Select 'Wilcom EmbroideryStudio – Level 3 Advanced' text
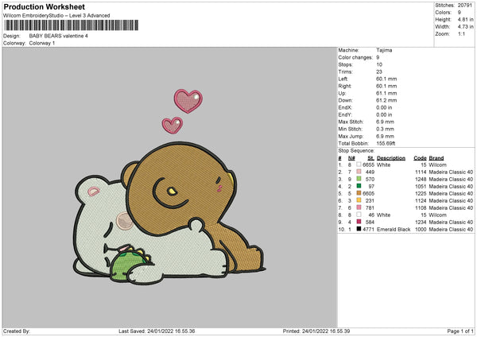 click(x=56, y=16)
